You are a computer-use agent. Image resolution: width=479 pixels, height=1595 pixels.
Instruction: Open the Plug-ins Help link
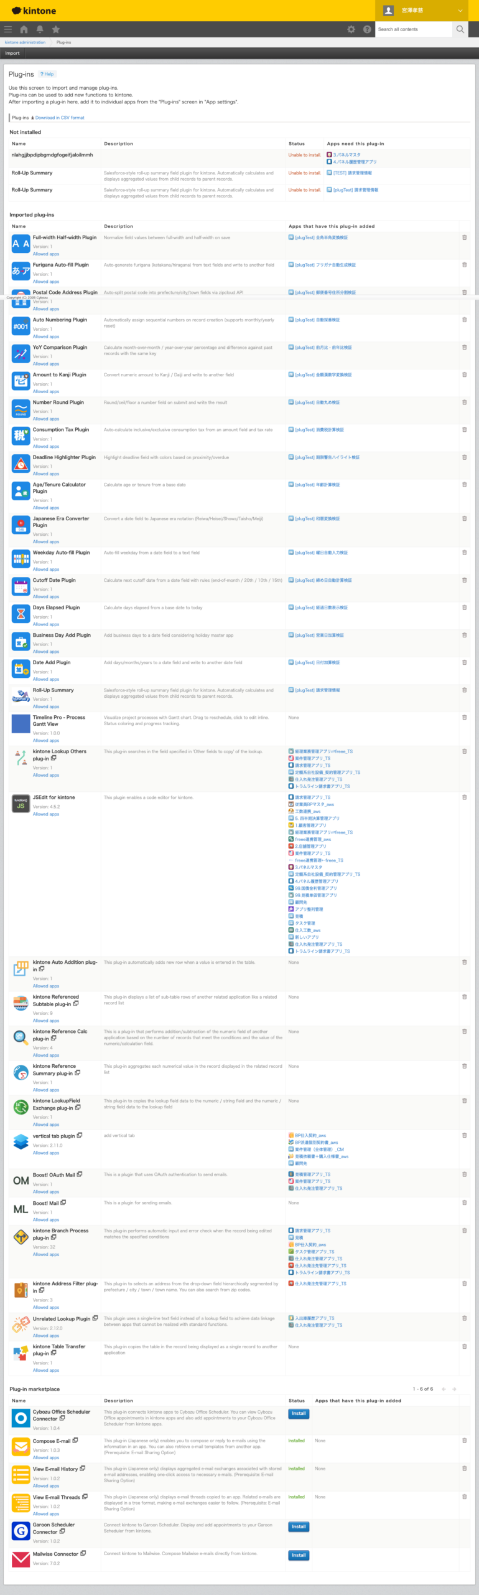pos(47,74)
